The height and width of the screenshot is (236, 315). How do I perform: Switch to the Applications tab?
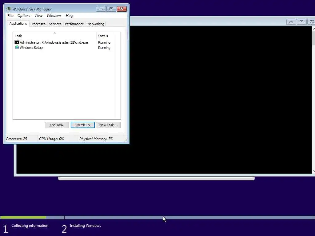click(x=18, y=23)
